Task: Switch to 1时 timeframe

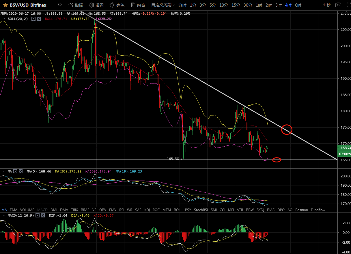Action: tap(259, 5)
